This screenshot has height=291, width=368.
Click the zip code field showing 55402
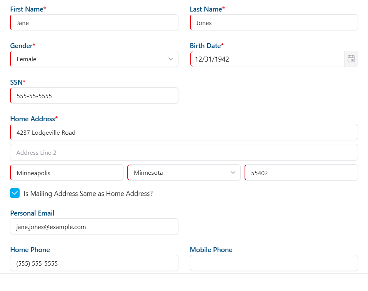(x=301, y=172)
